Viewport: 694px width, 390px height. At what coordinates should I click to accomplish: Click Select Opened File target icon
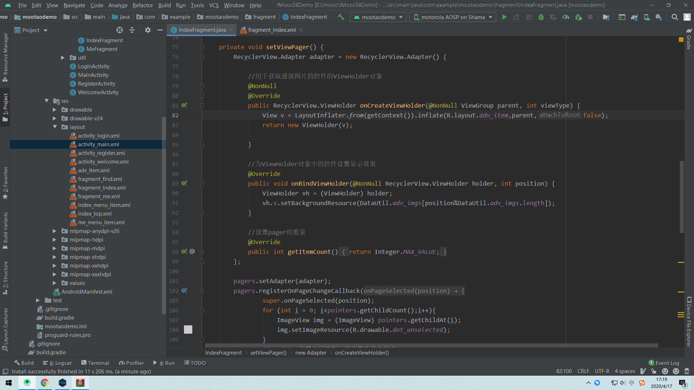click(120, 30)
